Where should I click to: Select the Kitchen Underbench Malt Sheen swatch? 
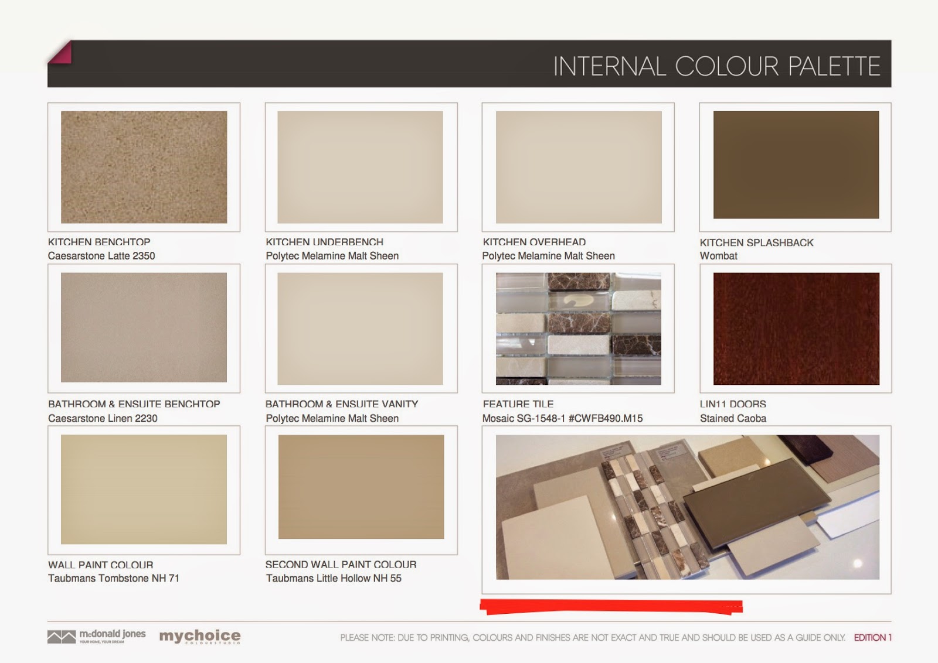click(361, 167)
